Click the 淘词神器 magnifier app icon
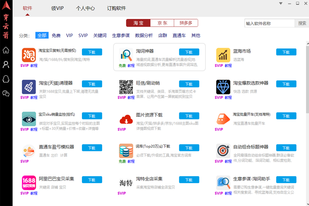Screen dimensions: 309x206 tap(126, 55)
